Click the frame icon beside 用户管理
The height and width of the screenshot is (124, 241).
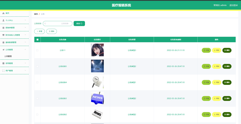pyautogui.click(x=3, y=71)
